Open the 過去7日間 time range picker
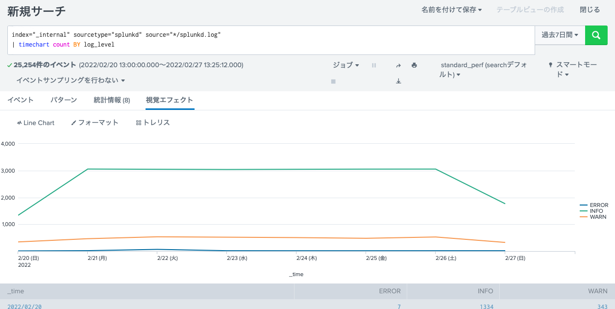Screen dimensions: 615x309 560,35
